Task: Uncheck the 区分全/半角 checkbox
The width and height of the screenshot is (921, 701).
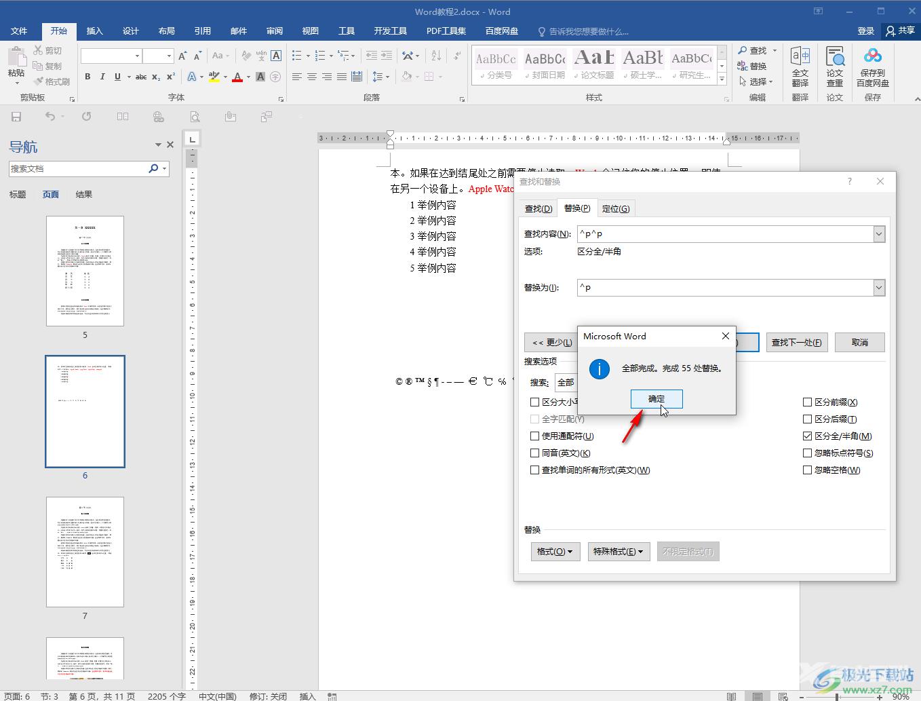Action: pyautogui.click(x=807, y=436)
